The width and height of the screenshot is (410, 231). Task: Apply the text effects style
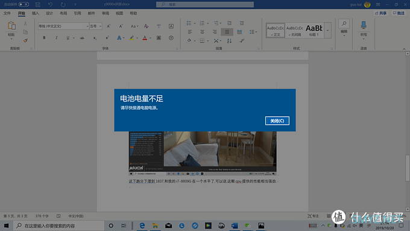pyautogui.click(x=119, y=38)
